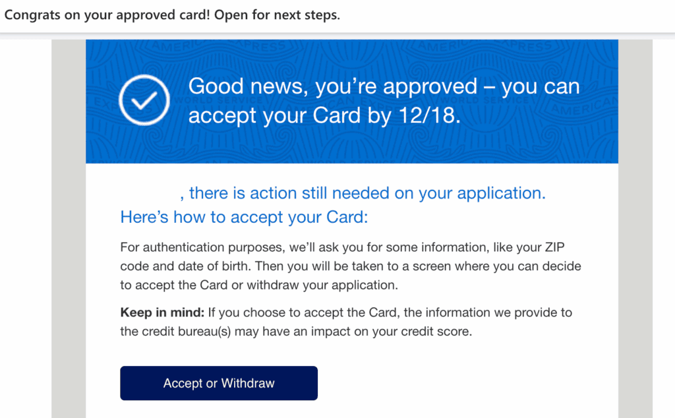Select the "Here's how to accept your Card:" heading
The image size is (675, 418).
243,217
